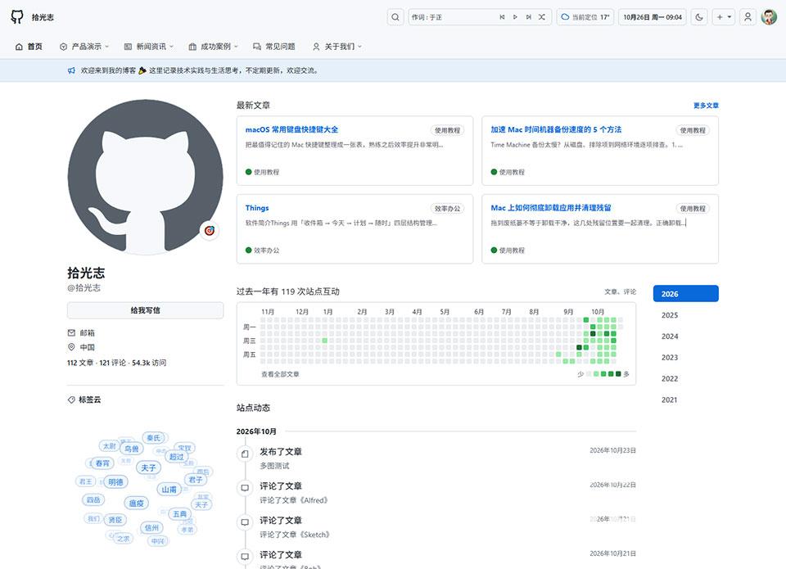Open the 加速 Mac 时间机器备份速度 article
The image size is (786, 569).
[556, 129]
